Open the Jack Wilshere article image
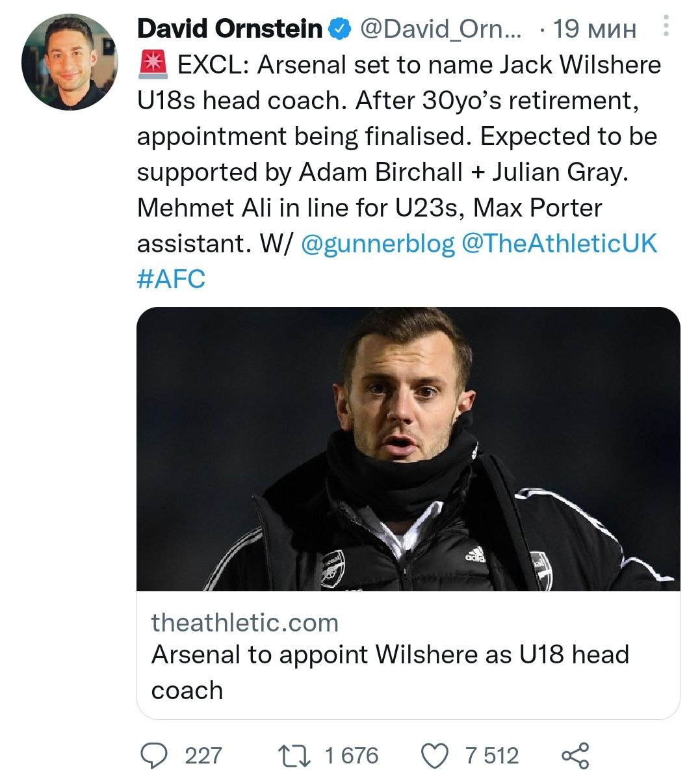The width and height of the screenshot is (700, 783). click(x=408, y=449)
